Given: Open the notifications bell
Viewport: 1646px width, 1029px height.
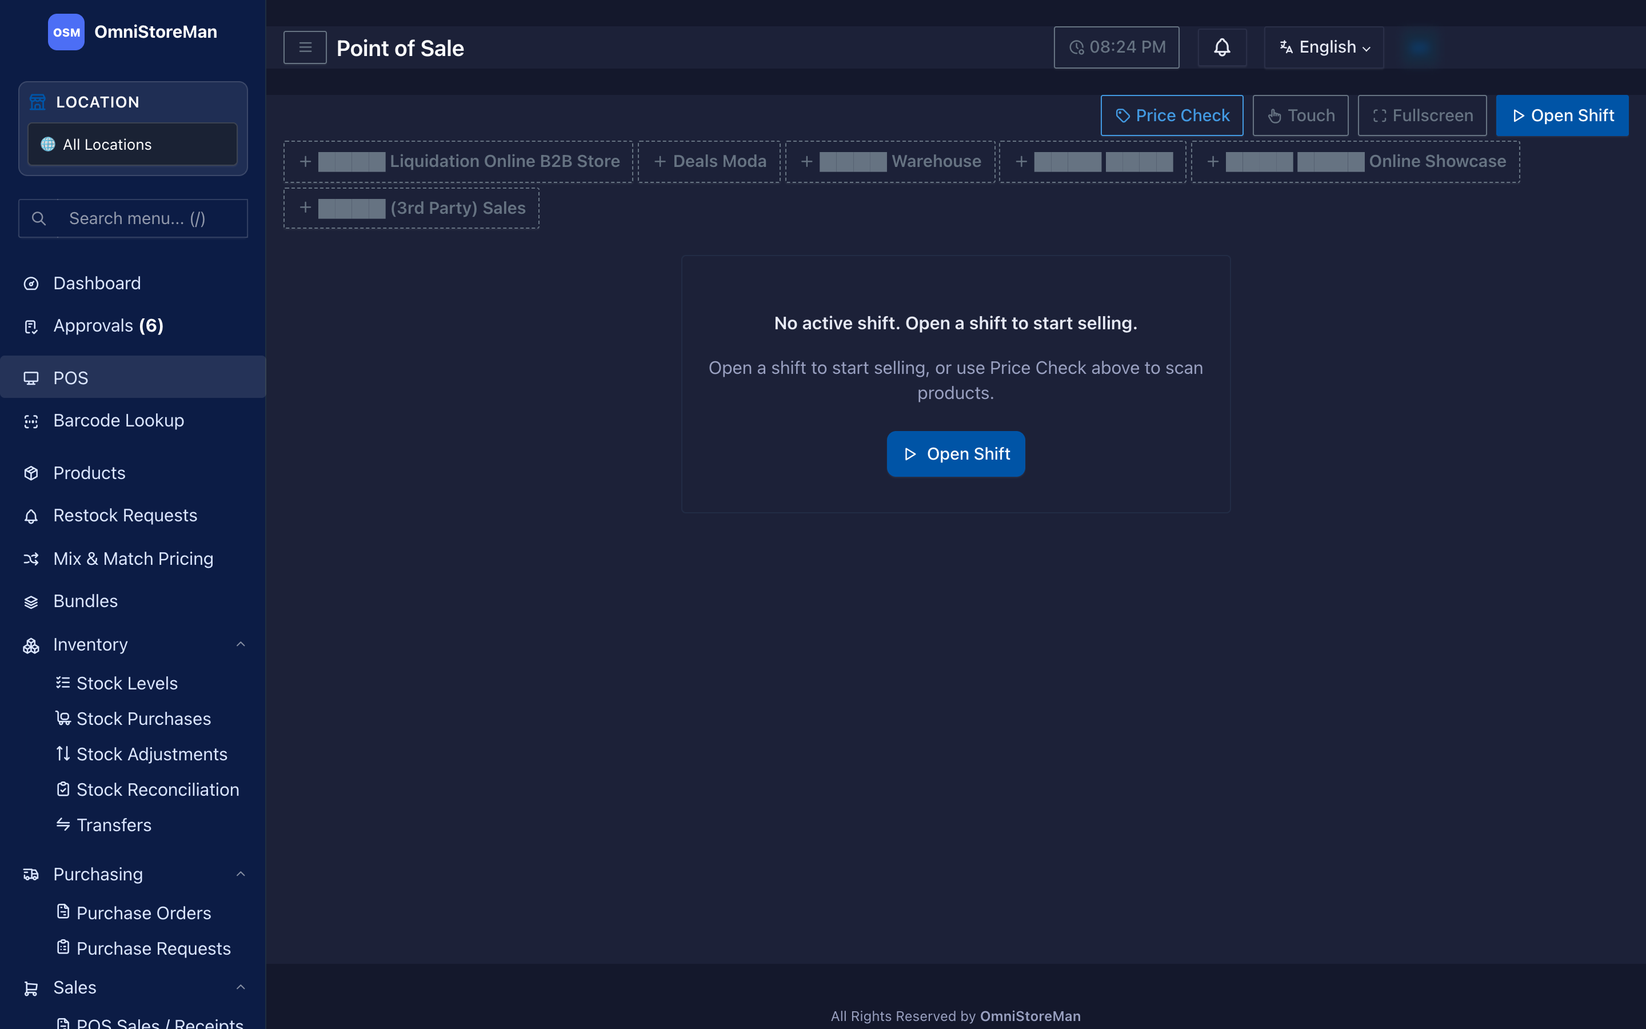Looking at the screenshot, I should click(1221, 47).
